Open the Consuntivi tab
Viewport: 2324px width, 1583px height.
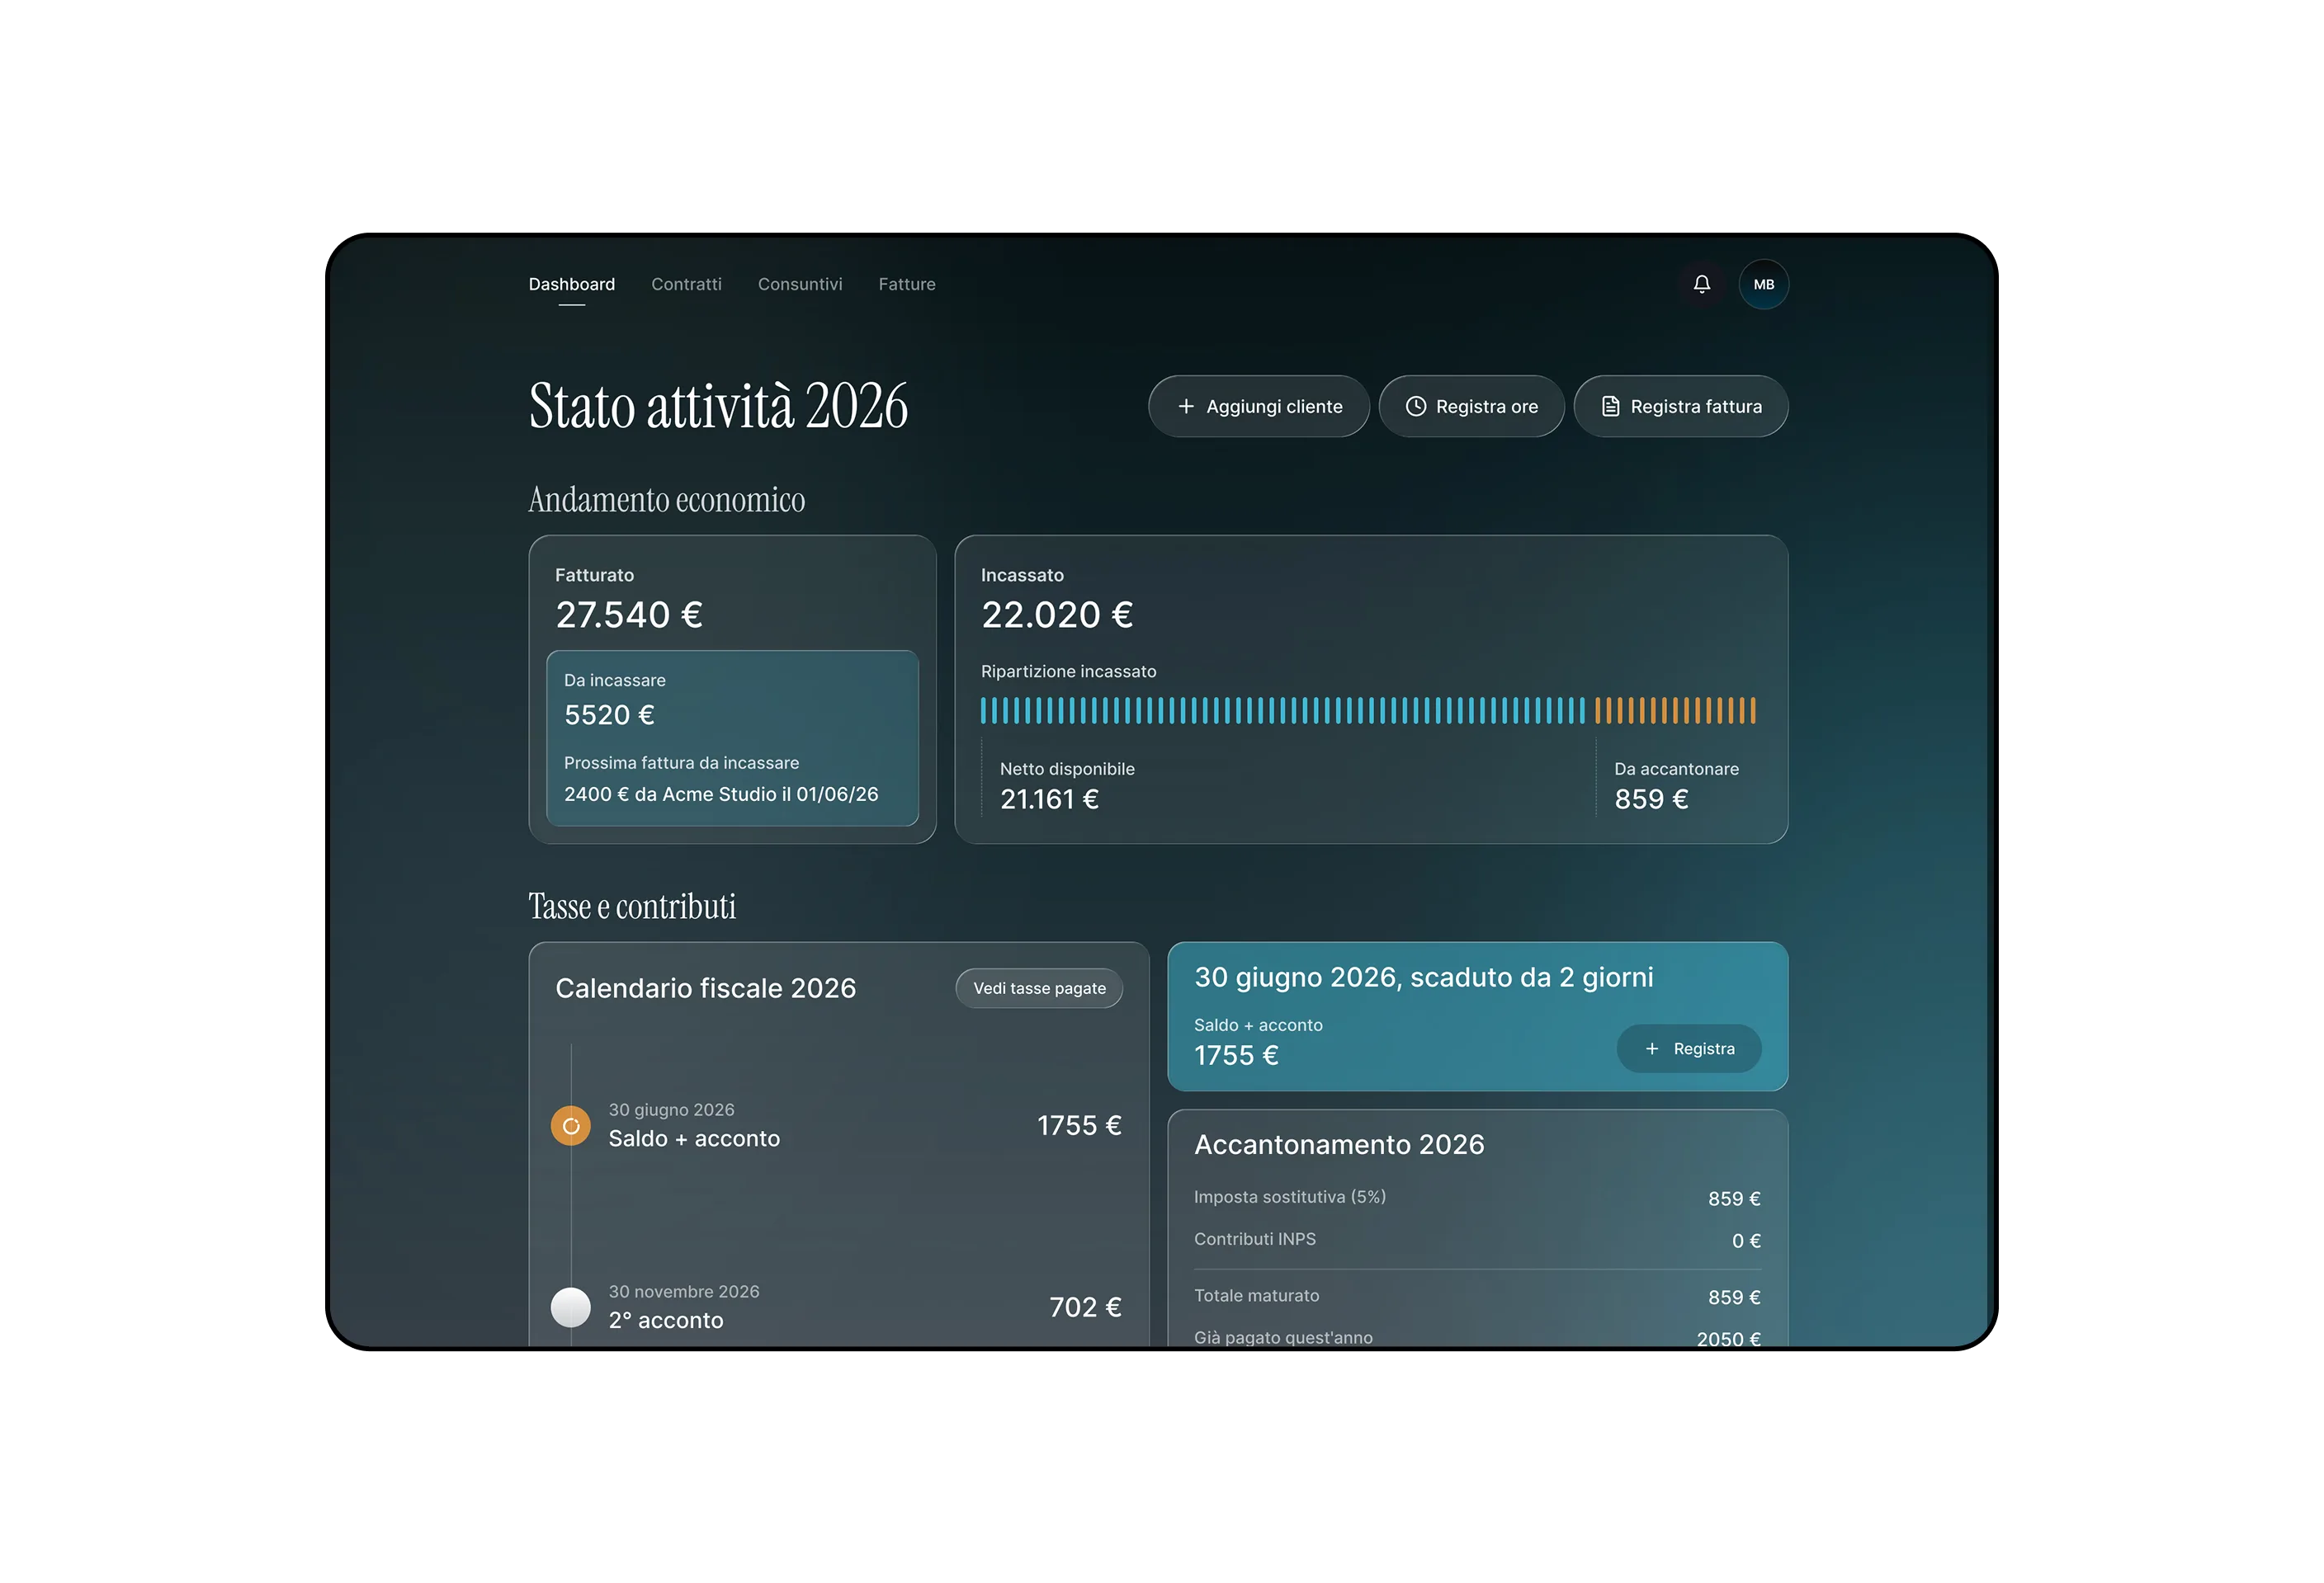[800, 285]
